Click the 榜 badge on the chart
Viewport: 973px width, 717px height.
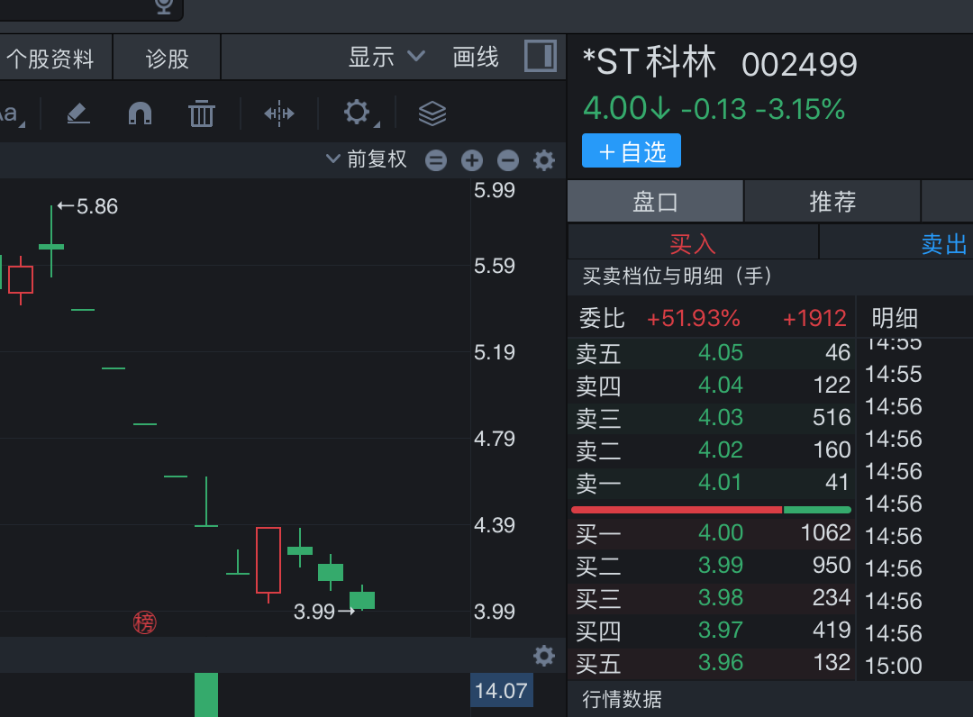[144, 622]
